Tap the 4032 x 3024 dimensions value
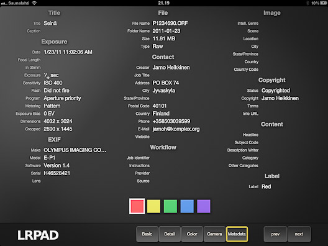The width and height of the screenshot is (328, 246). pyautogui.click(x=58, y=121)
